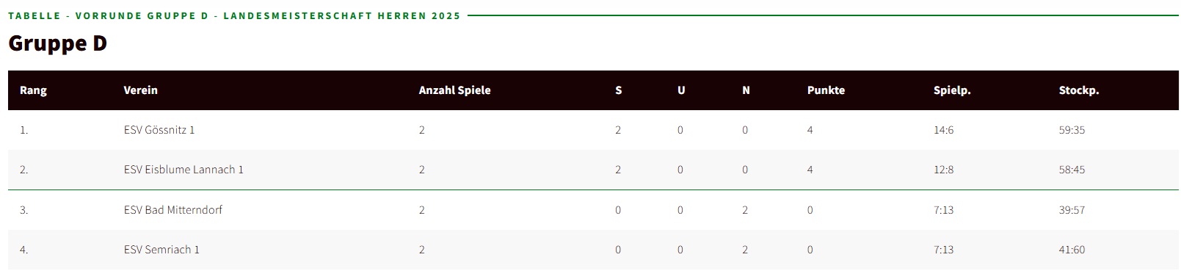Open ESV Eisblume Lannach 1 entry

[183, 170]
